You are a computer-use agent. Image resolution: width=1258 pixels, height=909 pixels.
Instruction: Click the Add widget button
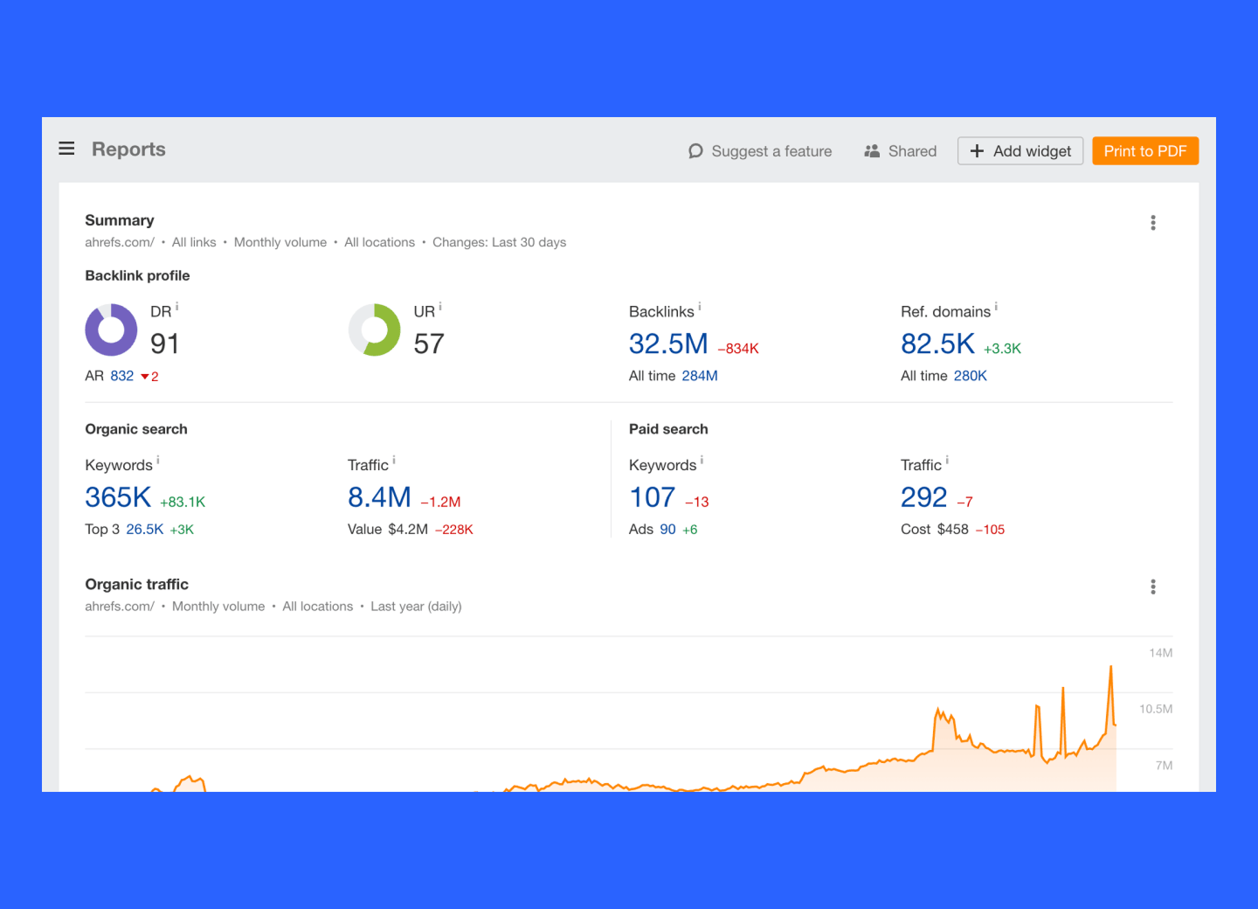1020,150
